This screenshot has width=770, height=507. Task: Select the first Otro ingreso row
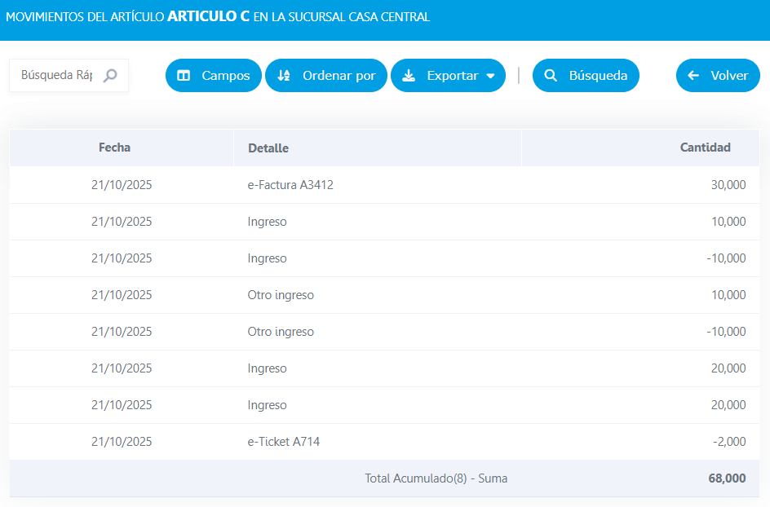tap(281, 295)
